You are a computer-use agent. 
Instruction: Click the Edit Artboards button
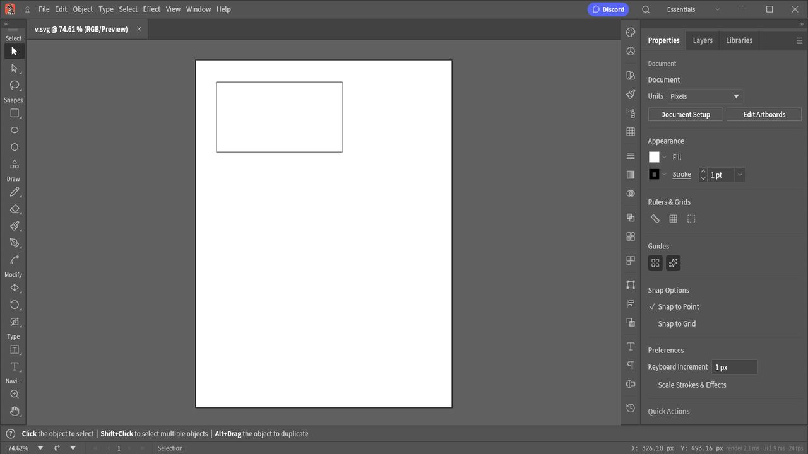764,115
